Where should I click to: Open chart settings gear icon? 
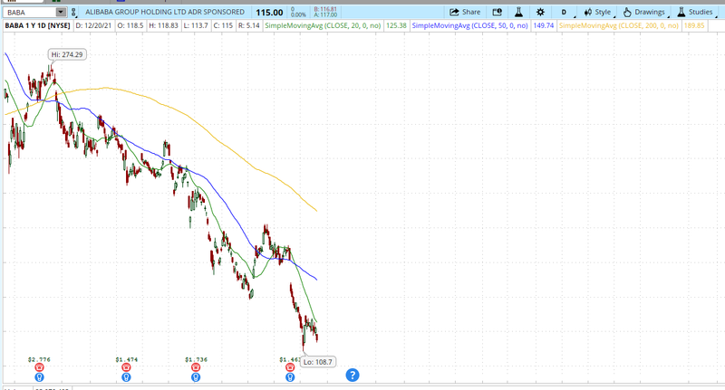pyautogui.click(x=540, y=12)
